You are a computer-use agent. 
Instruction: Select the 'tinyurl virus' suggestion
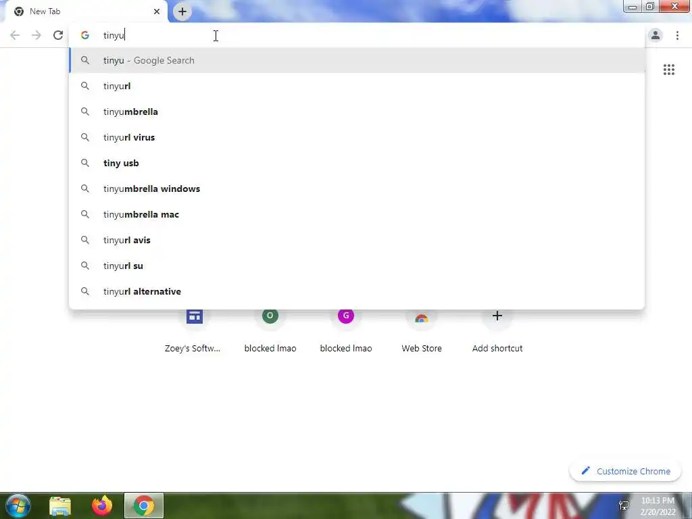click(x=357, y=137)
